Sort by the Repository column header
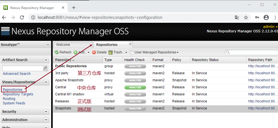This screenshot has width=278, height=128. [x=78, y=60]
